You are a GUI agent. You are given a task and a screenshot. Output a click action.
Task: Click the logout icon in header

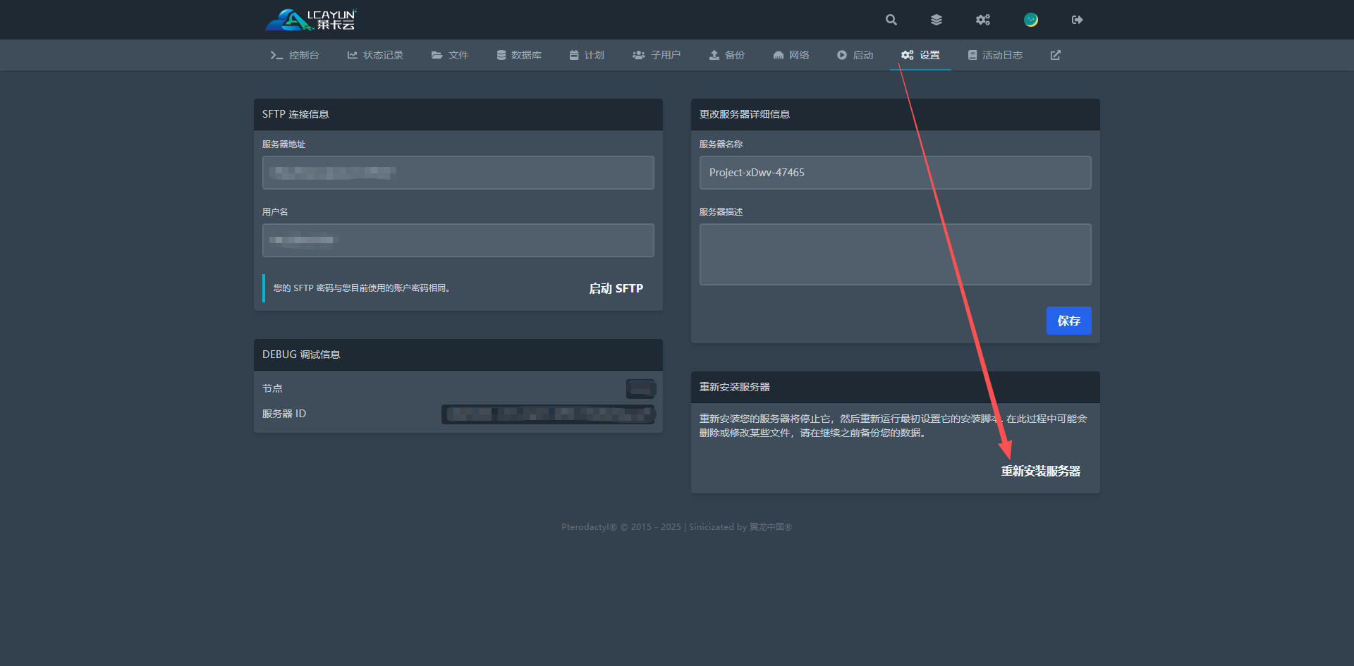point(1077,20)
